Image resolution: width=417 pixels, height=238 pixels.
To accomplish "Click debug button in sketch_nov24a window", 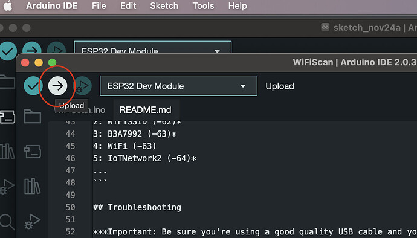I will pyautogui.click(x=56, y=48).
